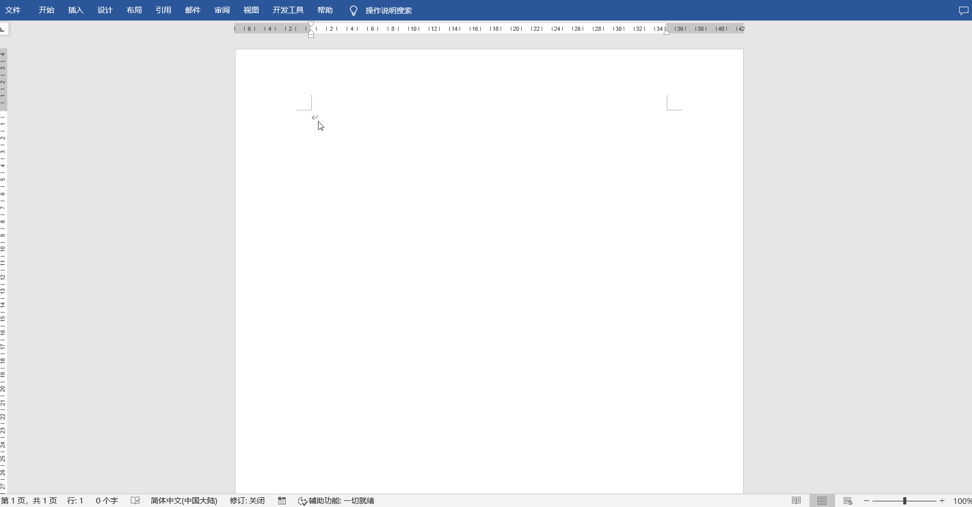
Task: Click the zoom slider handle
Action: 905,500
